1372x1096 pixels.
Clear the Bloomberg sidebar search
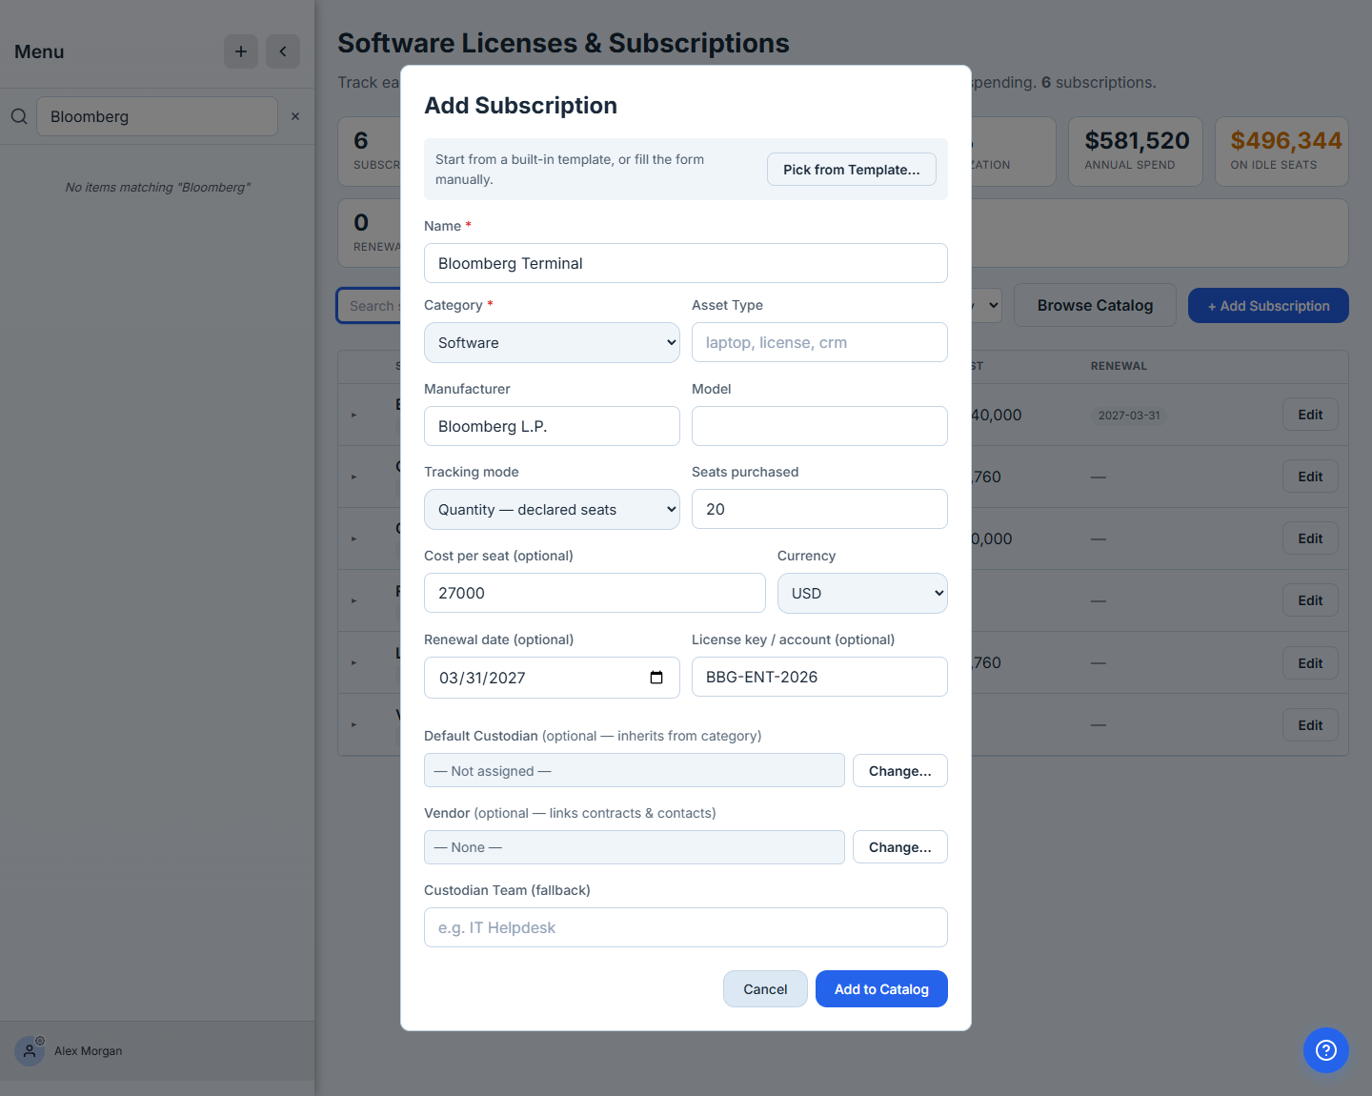295,116
